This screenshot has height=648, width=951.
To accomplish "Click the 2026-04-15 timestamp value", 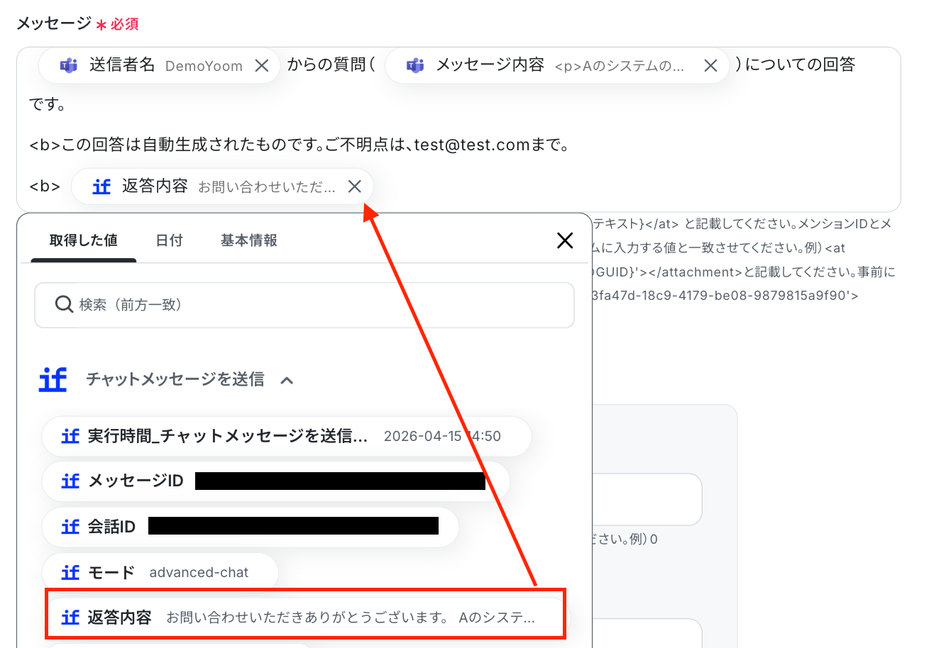I will [442, 436].
